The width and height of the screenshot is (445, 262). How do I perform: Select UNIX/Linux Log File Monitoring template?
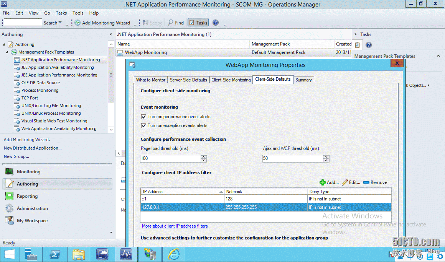pyautogui.click(x=51, y=106)
